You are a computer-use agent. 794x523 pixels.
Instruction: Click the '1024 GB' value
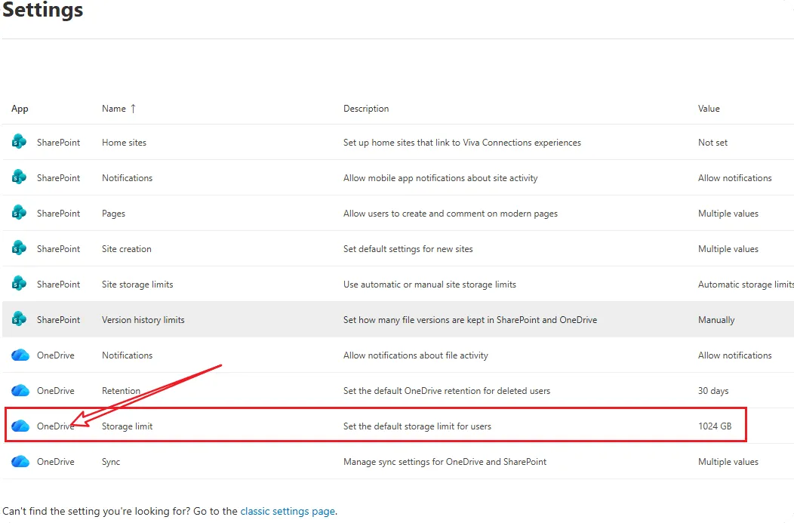[x=715, y=426]
